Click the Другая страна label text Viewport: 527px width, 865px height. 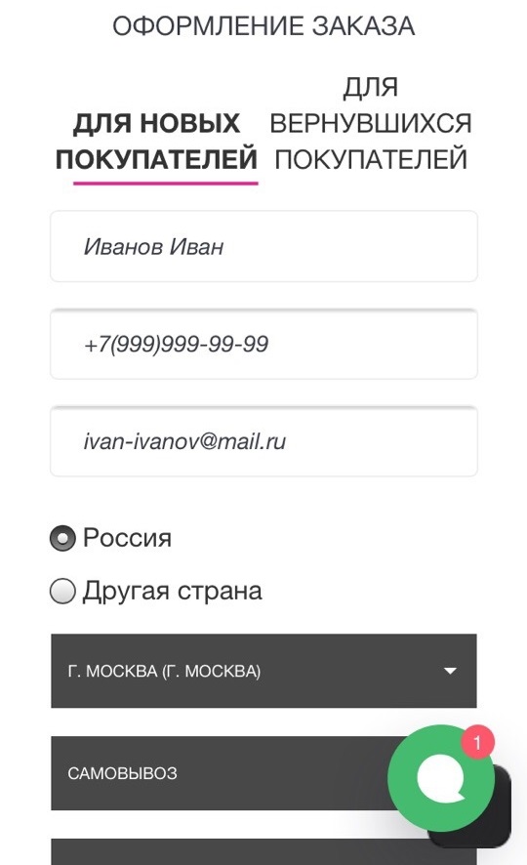[173, 591]
